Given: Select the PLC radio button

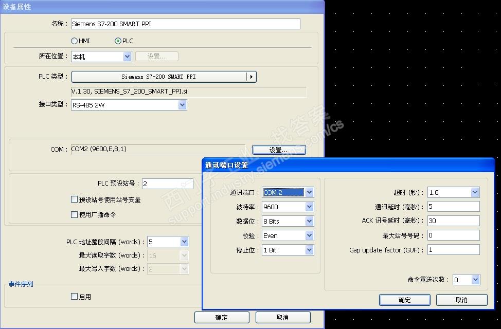Looking at the screenshot, I should coord(118,41).
